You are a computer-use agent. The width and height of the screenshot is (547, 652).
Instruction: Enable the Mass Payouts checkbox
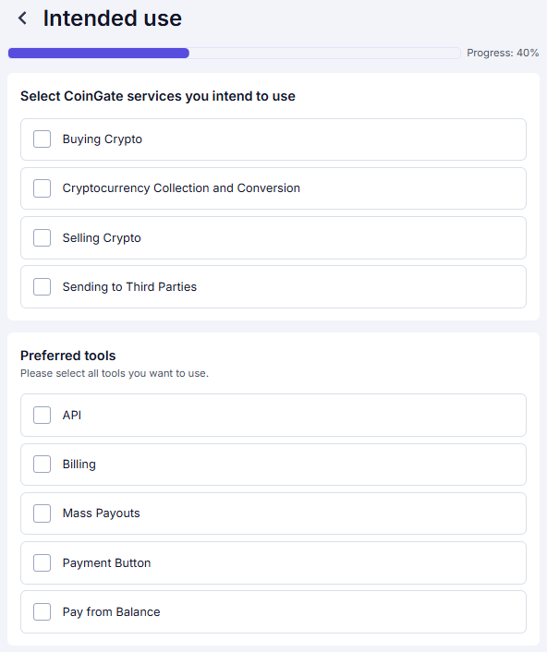coord(42,513)
